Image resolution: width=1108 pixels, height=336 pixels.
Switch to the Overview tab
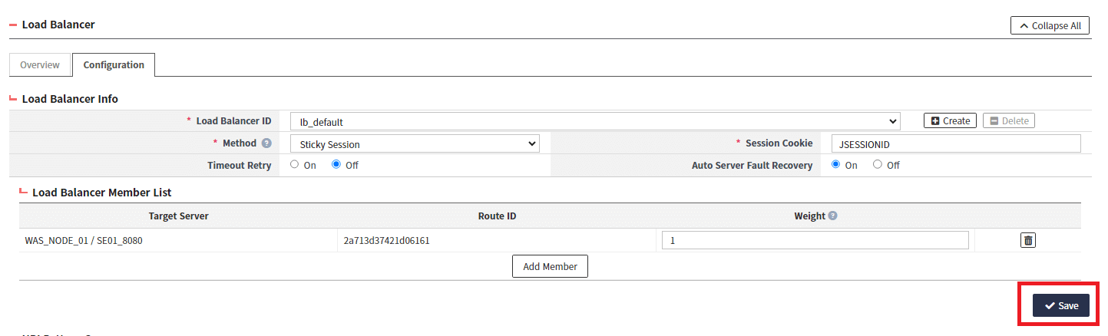[40, 65]
